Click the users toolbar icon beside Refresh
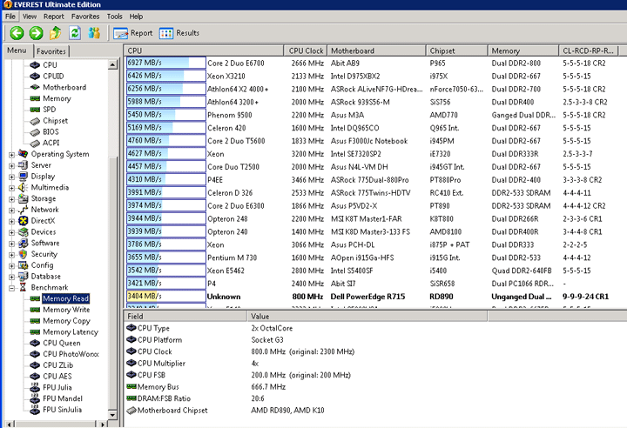 coord(94,33)
